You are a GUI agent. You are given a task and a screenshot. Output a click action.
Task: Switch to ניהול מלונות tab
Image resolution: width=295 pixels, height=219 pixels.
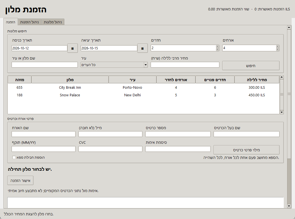click(x=53, y=22)
